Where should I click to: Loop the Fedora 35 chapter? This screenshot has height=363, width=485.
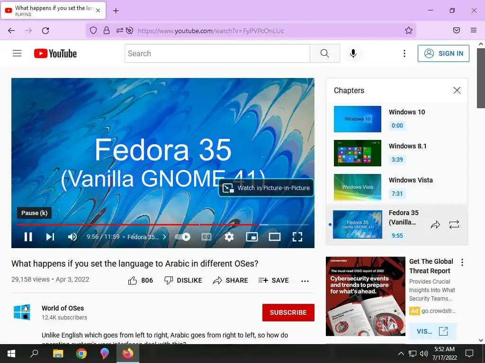(x=454, y=225)
